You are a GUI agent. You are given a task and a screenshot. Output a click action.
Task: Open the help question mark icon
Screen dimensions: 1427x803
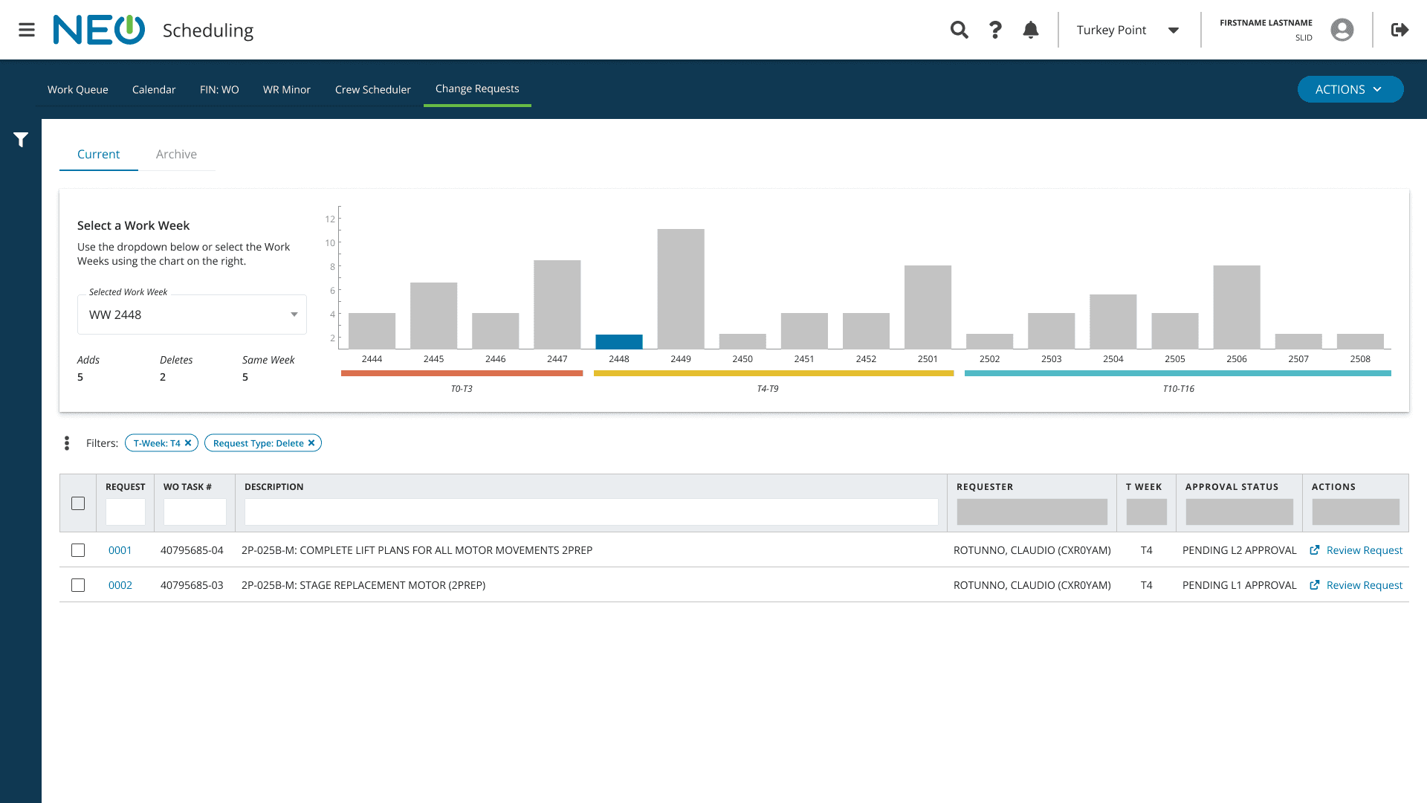(995, 30)
